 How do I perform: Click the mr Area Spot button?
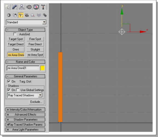[x=35, y=55]
